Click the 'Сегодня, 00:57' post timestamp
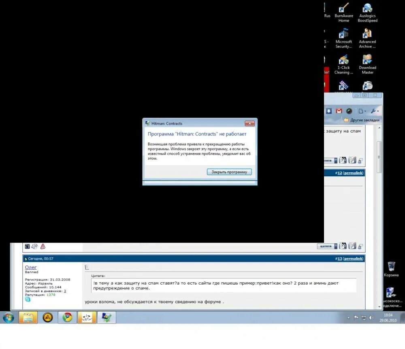The image size is (405, 349). click(40, 258)
